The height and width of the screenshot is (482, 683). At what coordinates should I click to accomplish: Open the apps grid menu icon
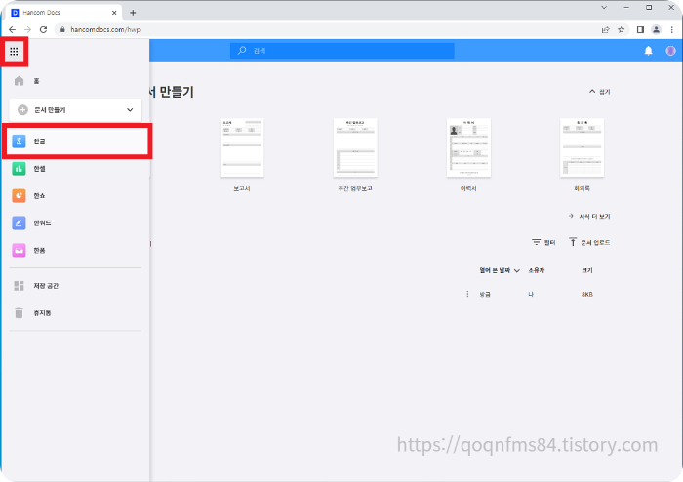pos(14,52)
